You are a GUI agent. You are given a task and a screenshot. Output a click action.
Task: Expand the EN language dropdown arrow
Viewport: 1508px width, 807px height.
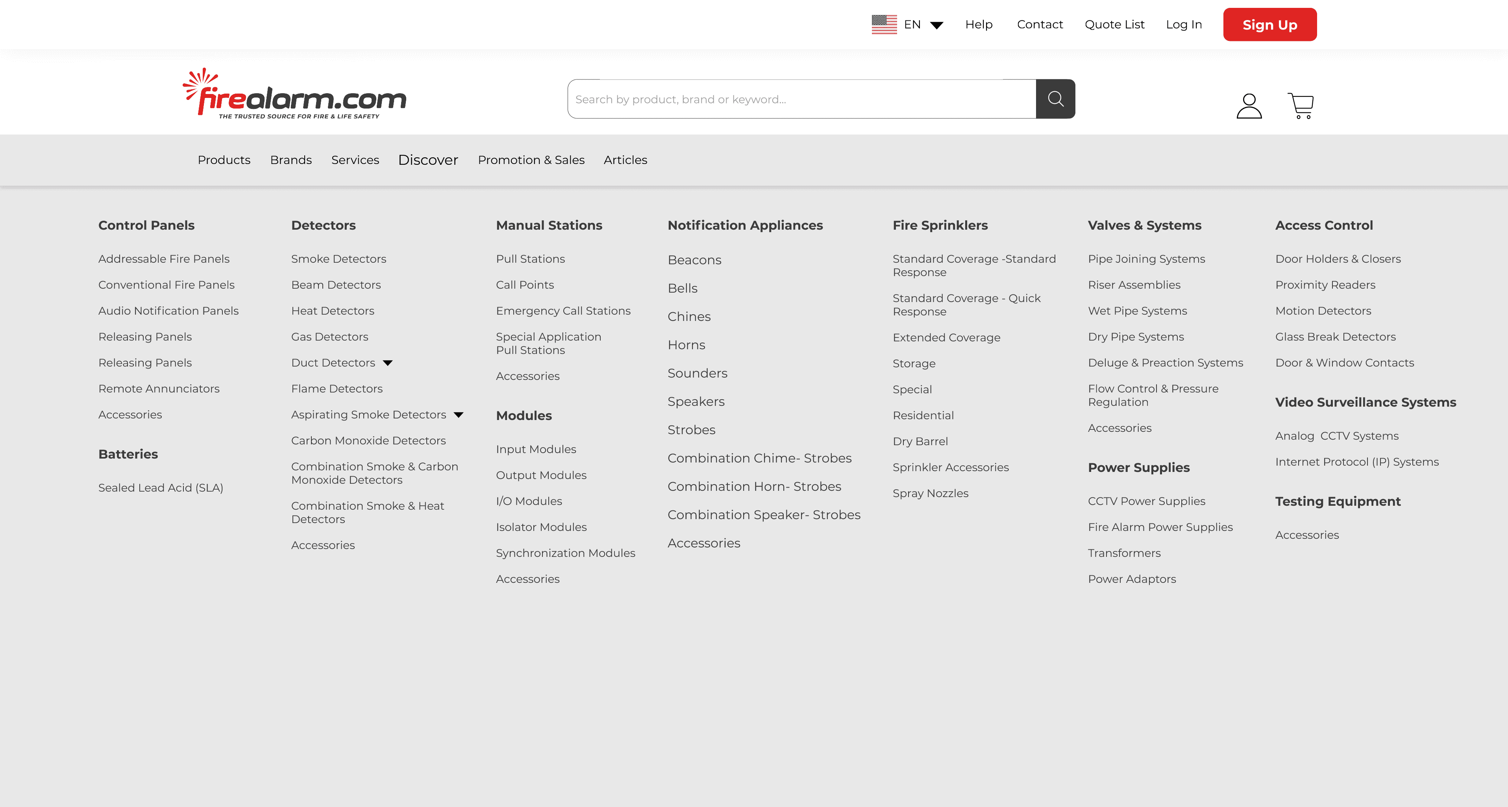coord(936,25)
